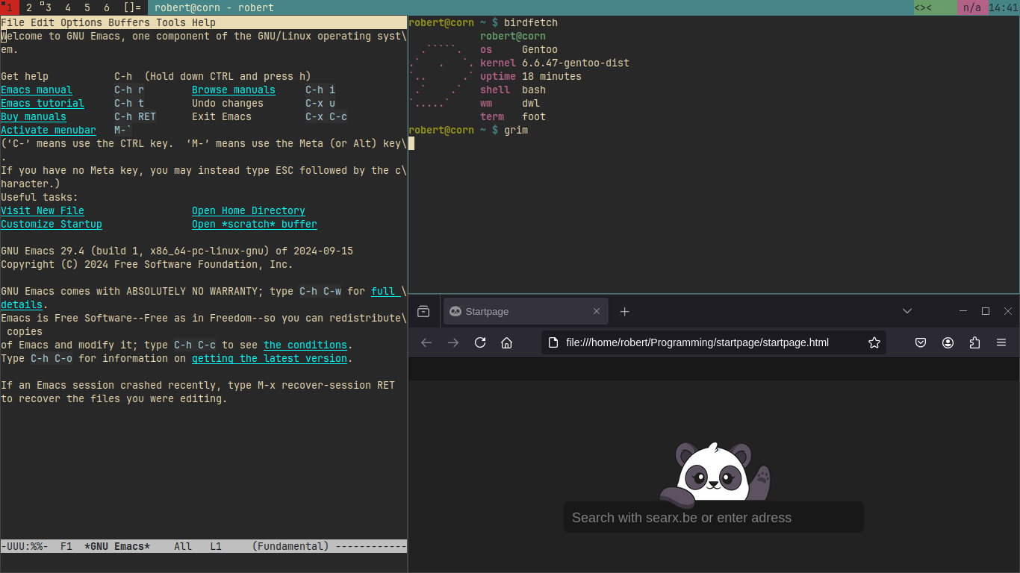
Task: Switch to dwl tag 5
Action: pyautogui.click(x=87, y=7)
